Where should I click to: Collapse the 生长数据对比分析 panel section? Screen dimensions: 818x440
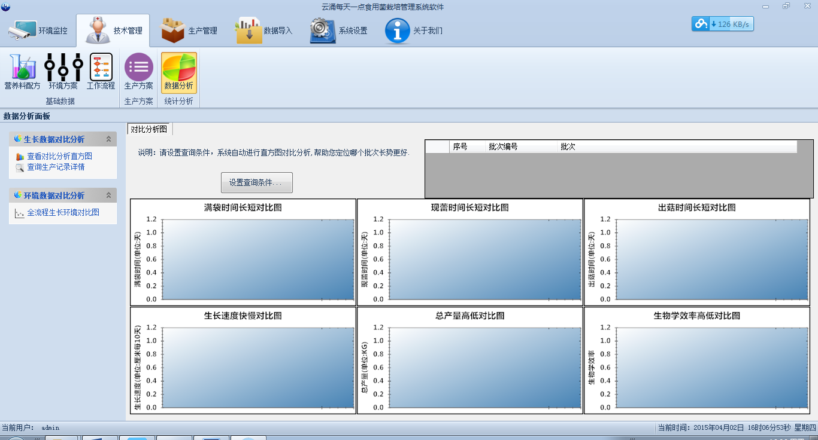(108, 139)
